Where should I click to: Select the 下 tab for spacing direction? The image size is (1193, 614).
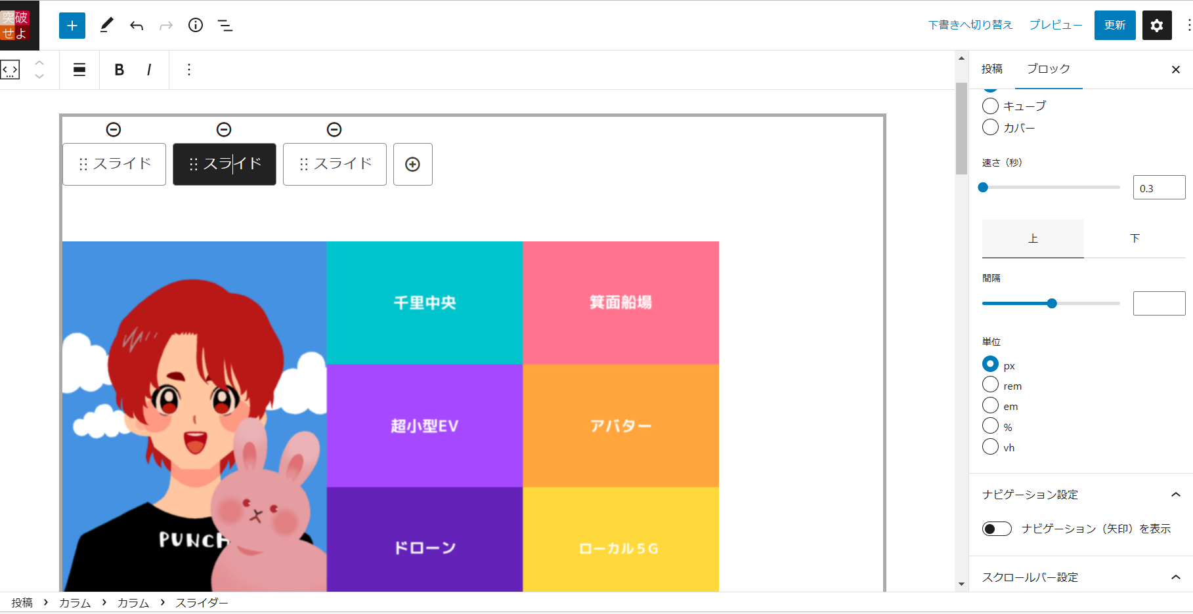pyautogui.click(x=1135, y=238)
